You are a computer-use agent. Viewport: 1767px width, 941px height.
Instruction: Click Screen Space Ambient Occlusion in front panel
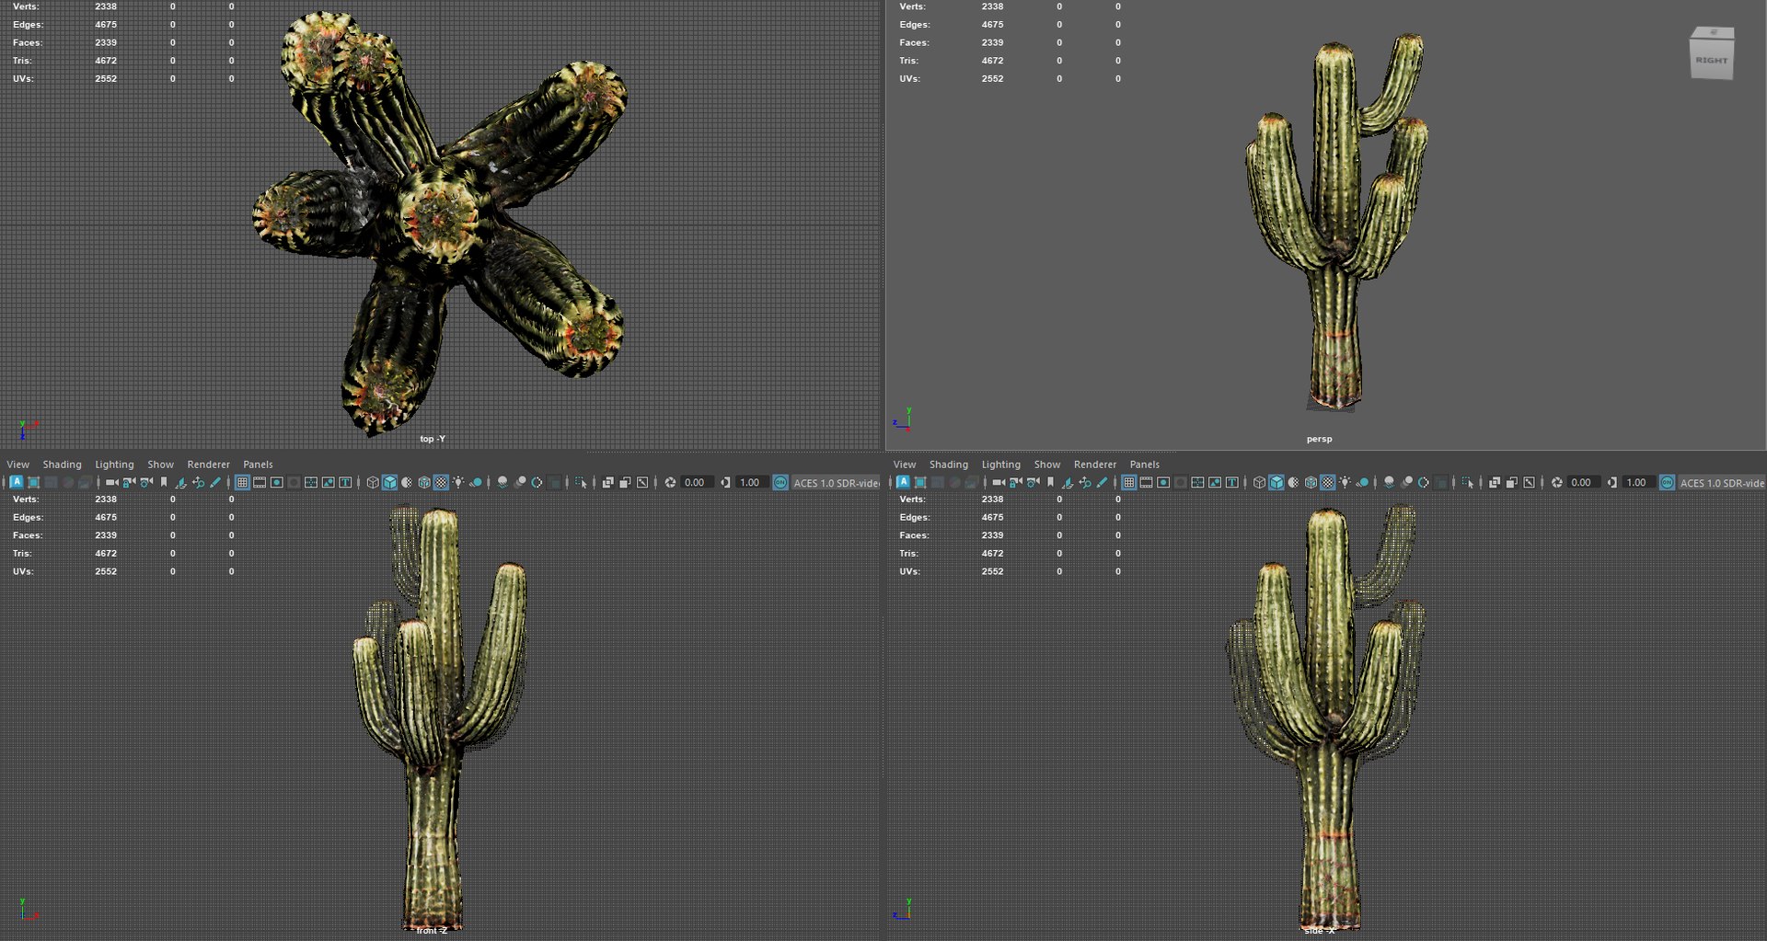tap(502, 482)
